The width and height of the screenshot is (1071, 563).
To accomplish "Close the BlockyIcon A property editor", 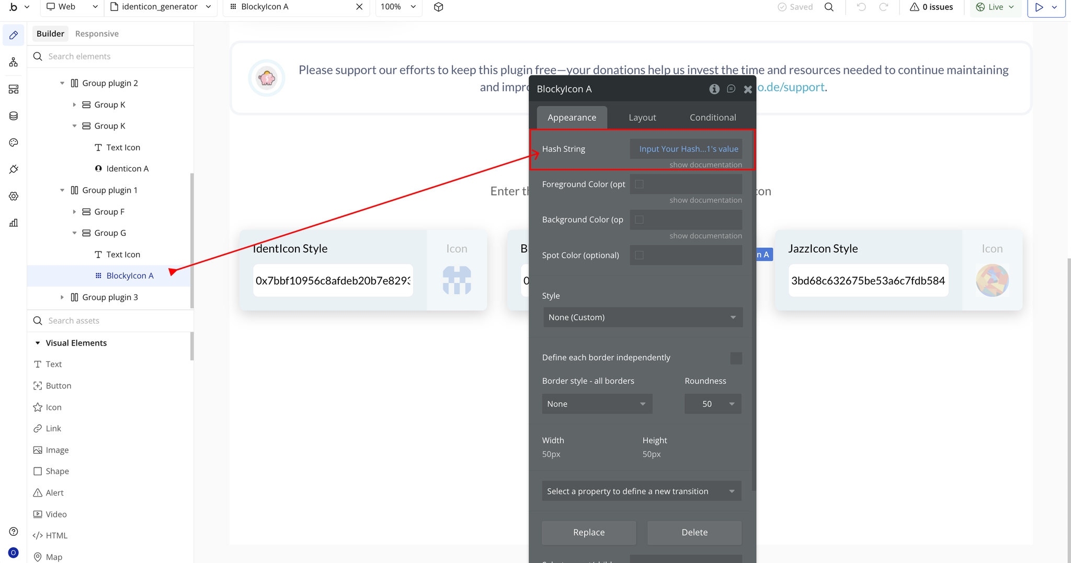I will 748,89.
